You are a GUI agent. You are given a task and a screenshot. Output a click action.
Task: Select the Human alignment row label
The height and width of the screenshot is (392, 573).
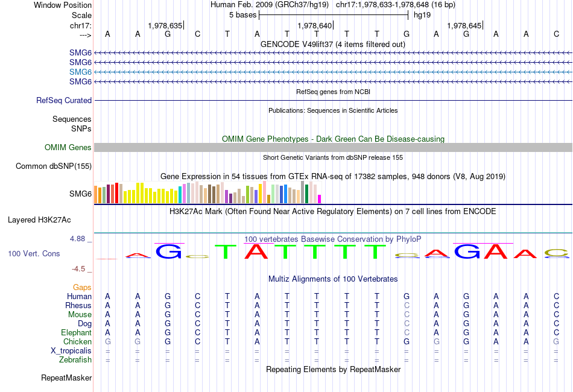click(79, 296)
